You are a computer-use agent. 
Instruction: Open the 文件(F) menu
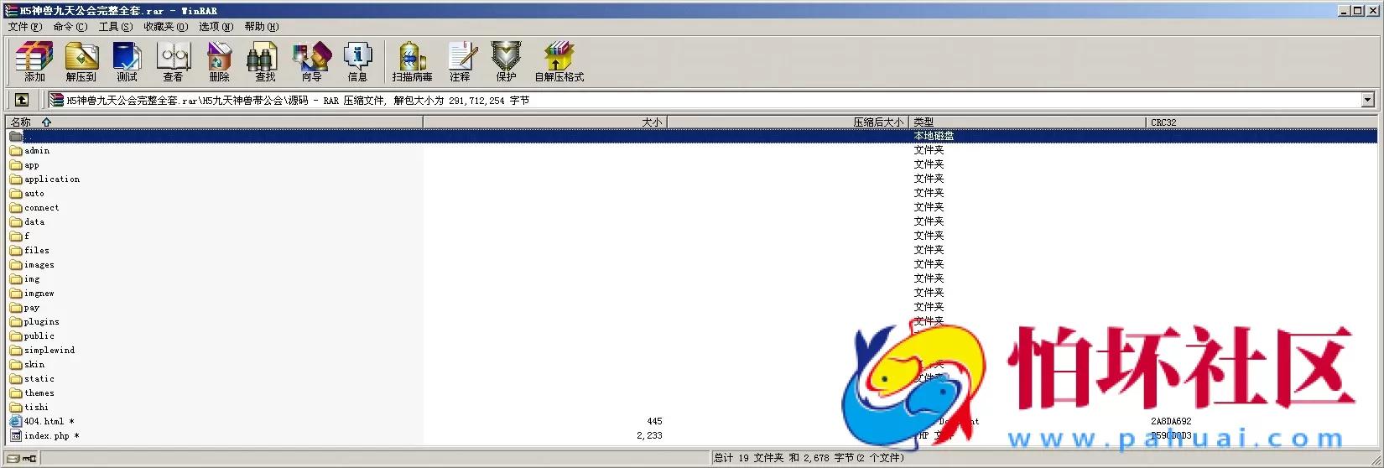(x=24, y=27)
